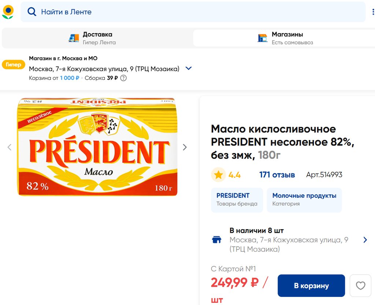
Task: Expand the store address dropdown chevron
Action: tap(189, 69)
